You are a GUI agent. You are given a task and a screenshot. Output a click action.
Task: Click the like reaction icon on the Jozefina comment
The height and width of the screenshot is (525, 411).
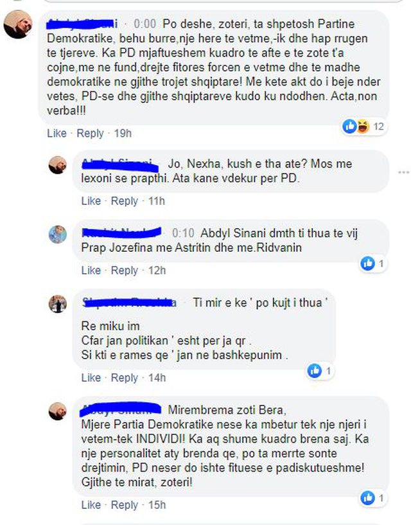tap(367, 263)
